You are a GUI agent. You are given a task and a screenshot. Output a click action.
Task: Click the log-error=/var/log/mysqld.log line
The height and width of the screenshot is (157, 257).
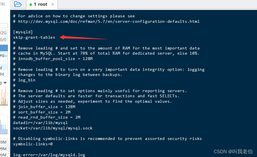pyautogui.click(x=49, y=155)
